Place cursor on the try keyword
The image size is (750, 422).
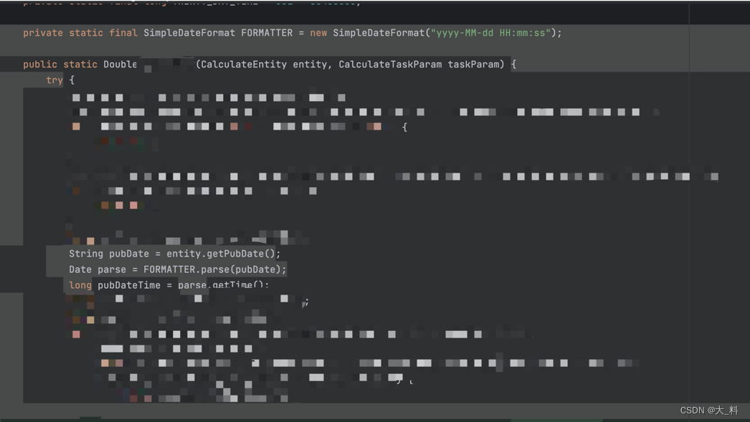tap(54, 80)
